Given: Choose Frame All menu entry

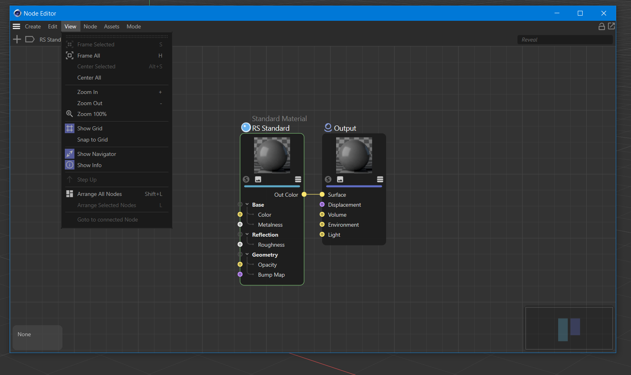Looking at the screenshot, I should [116, 56].
